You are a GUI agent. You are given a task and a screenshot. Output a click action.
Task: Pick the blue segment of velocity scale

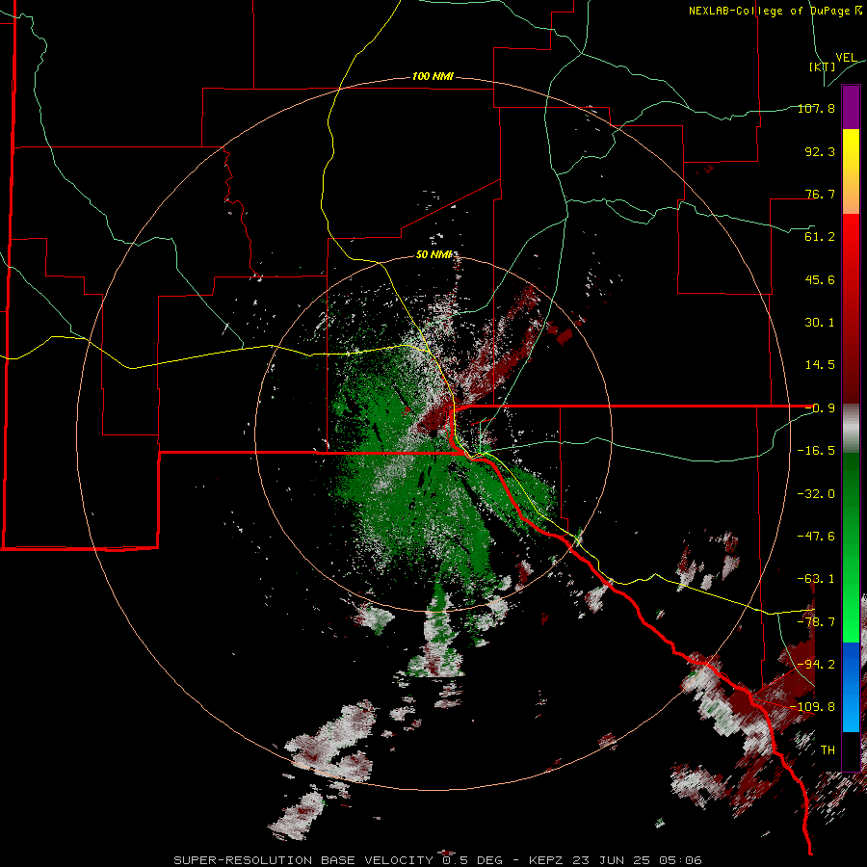(x=851, y=687)
